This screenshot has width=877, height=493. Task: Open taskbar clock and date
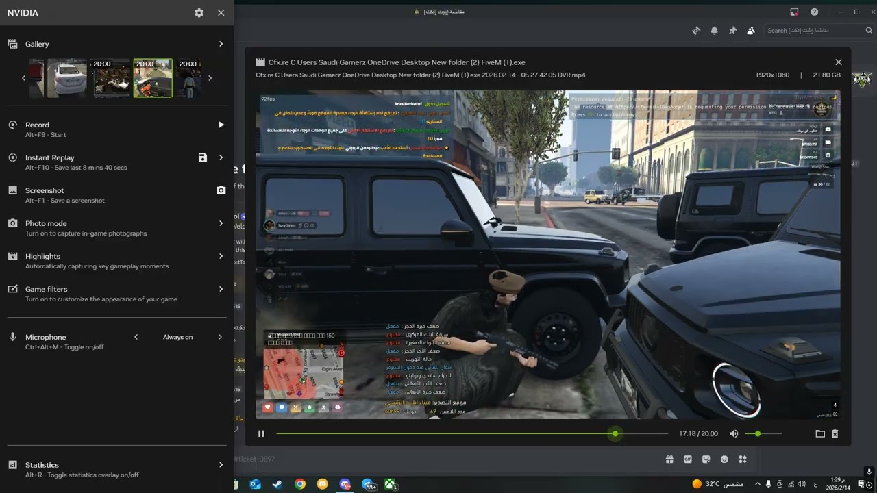pyautogui.click(x=837, y=484)
